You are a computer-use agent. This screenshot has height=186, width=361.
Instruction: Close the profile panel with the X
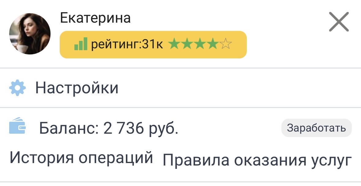click(339, 22)
